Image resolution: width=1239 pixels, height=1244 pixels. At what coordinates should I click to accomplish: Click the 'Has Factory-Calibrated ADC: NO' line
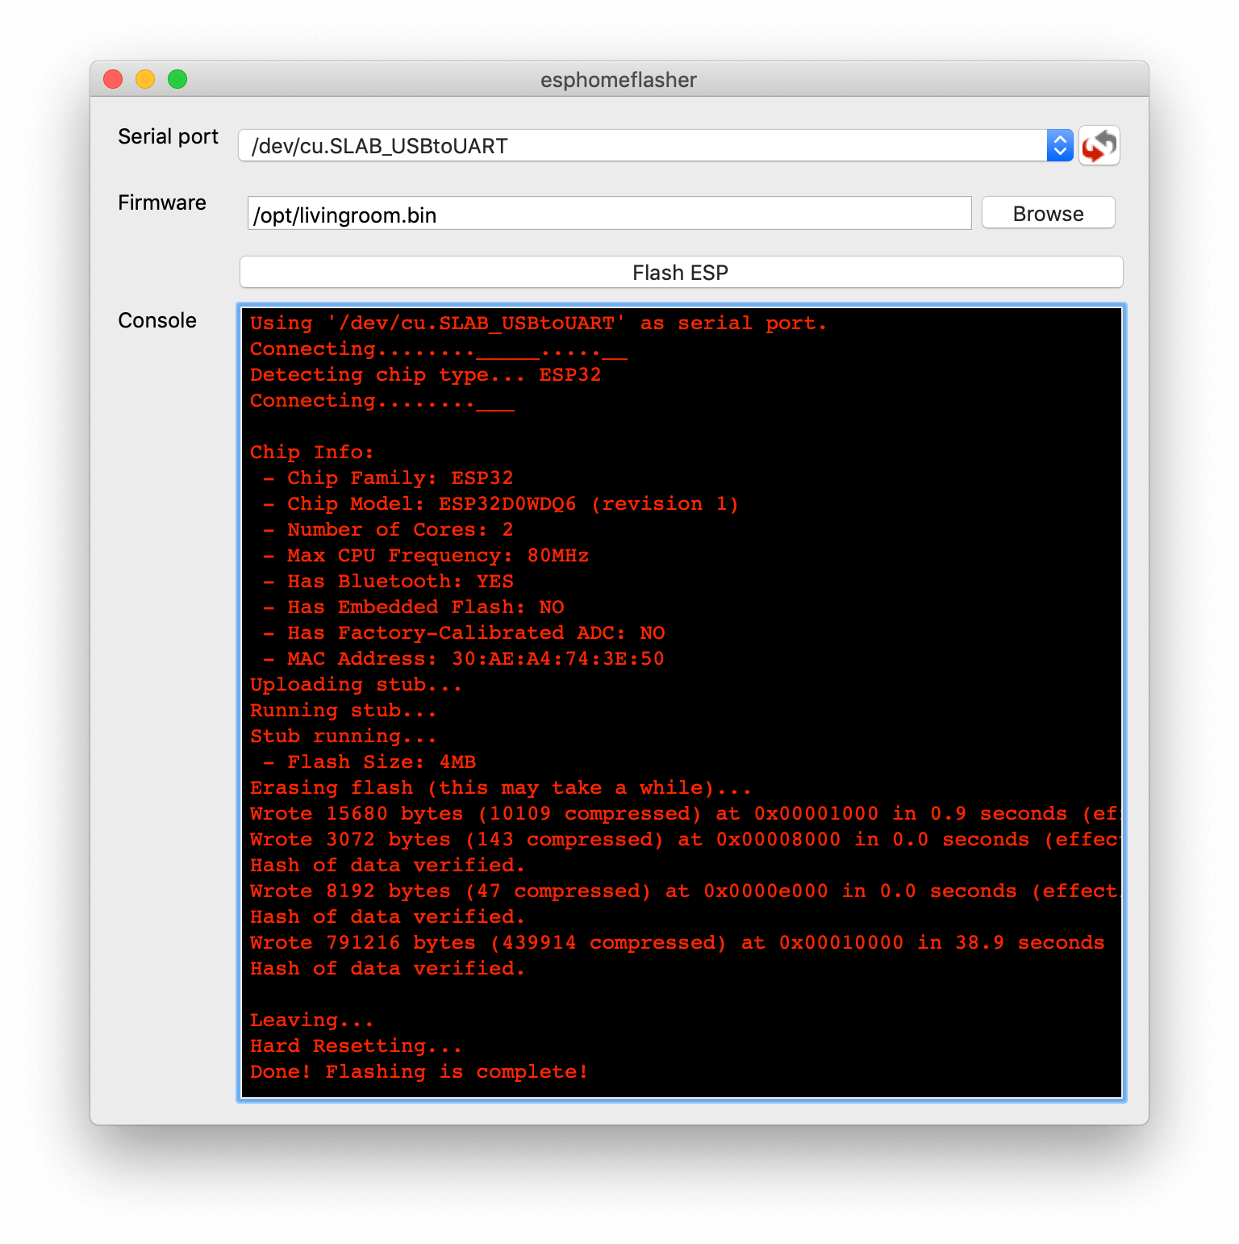pos(464,633)
